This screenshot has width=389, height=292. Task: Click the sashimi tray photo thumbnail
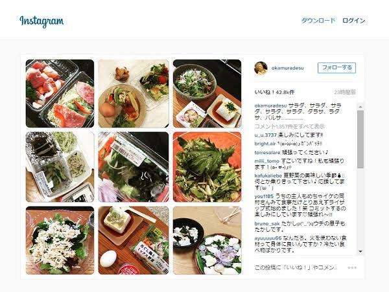[x=60, y=93]
